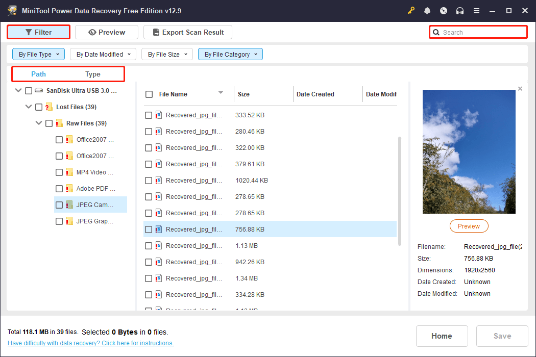This screenshot has width=536, height=357.
Task: Click the file list vertical scrollbar
Action: coord(399,191)
